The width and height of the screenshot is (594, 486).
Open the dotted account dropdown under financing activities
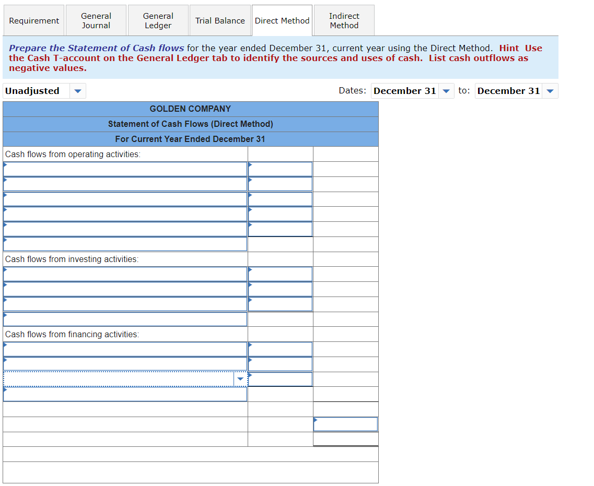pyautogui.click(x=240, y=378)
